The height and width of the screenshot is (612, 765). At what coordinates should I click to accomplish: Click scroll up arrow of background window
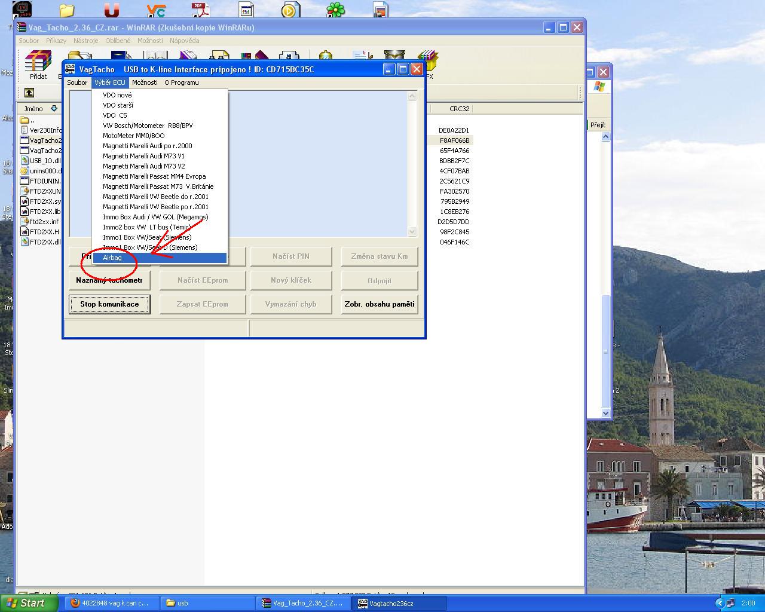pos(605,137)
